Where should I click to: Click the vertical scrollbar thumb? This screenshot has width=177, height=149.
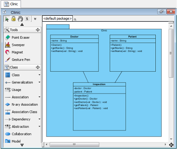pyautogui.click(x=171, y=53)
